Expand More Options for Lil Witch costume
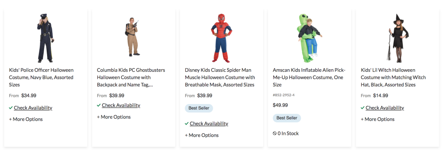The height and width of the screenshot is (150, 443). (378, 119)
